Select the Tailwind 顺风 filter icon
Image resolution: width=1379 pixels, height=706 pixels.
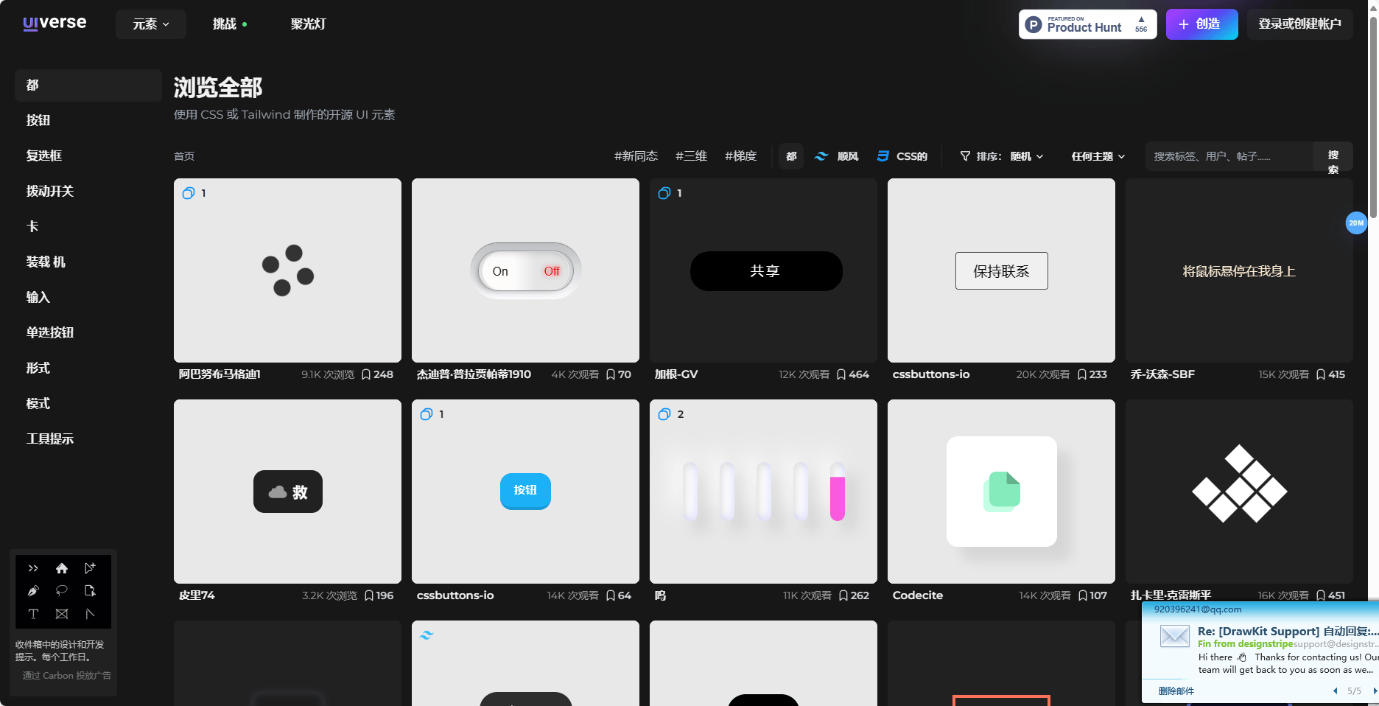click(x=821, y=156)
